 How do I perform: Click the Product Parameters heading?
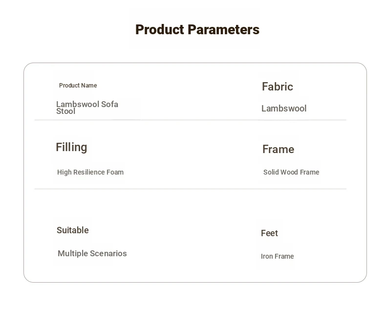[197, 29]
